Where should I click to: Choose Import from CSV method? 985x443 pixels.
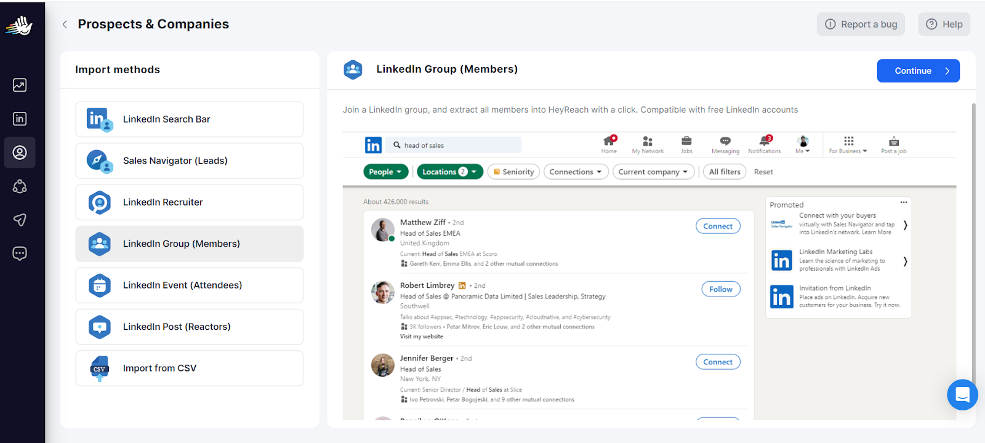click(x=190, y=369)
